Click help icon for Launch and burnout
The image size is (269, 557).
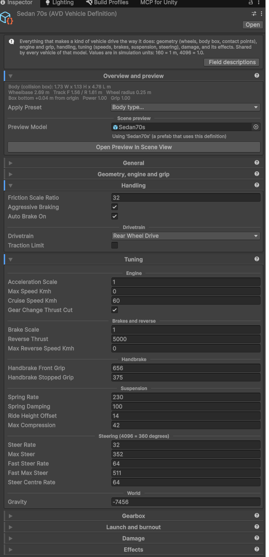pyautogui.click(x=257, y=527)
